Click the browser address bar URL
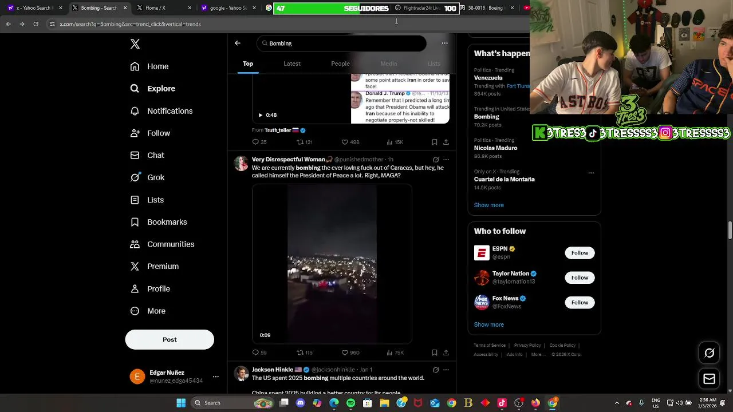733x412 pixels. click(130, 24)
